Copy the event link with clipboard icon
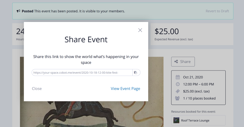 [136, 73]
